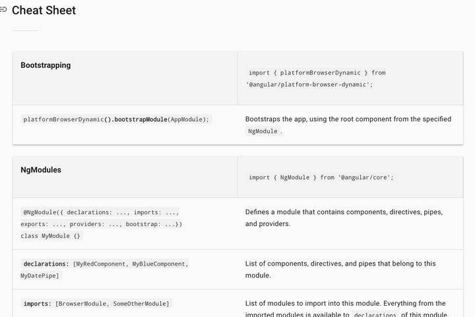The height and width of the screenshot is (317, 475).
Task: Click the bold 'declarations:' code keyword
Action: pyautogui.click(x=46, y=264)
